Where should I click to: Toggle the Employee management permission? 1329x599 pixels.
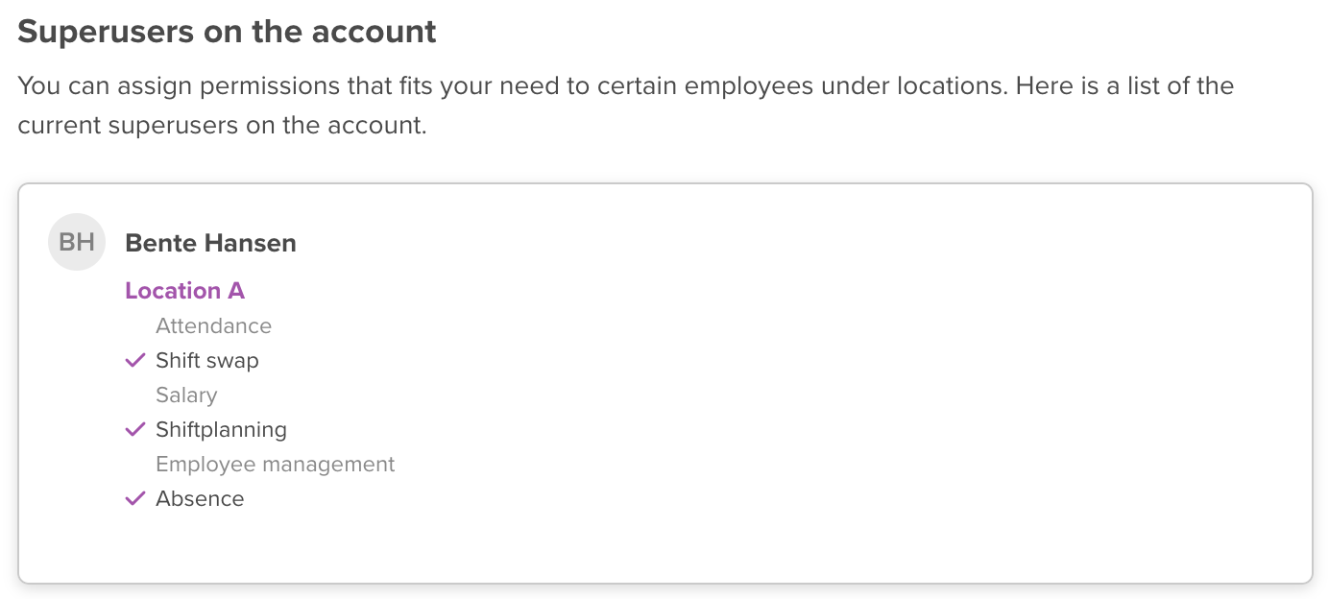(275, 465)
